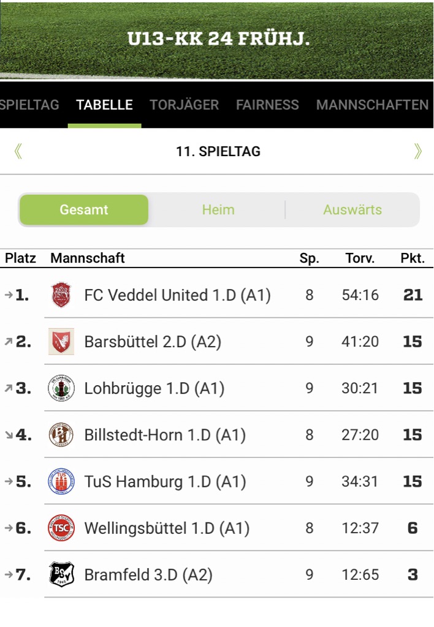
Task: Switch table view to Auswärts
Action: pyautogui.click(x=352, y=210)
